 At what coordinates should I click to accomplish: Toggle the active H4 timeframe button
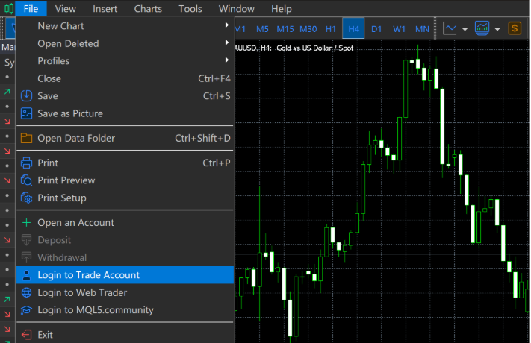353,28
